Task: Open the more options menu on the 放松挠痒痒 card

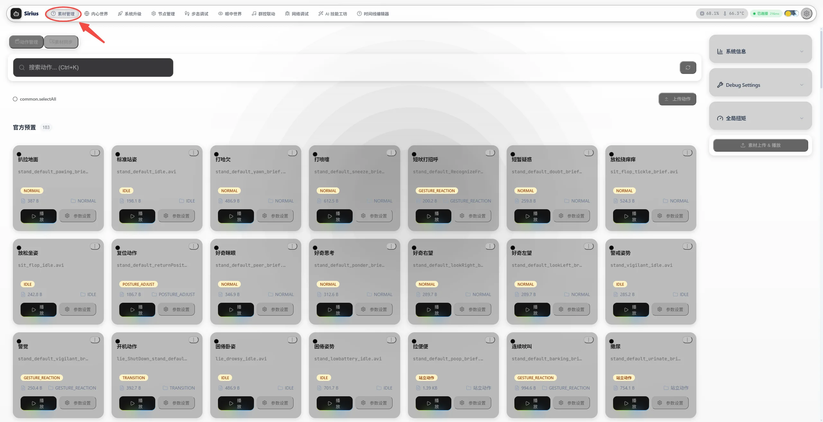Action: coord(687,153)
